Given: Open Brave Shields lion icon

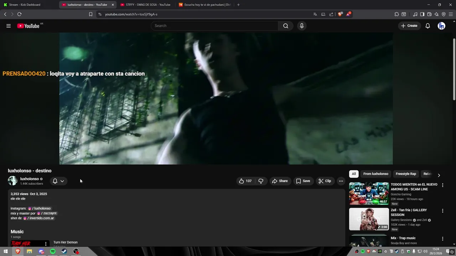Looking at the screenshot, I should [x=340, y=14].
